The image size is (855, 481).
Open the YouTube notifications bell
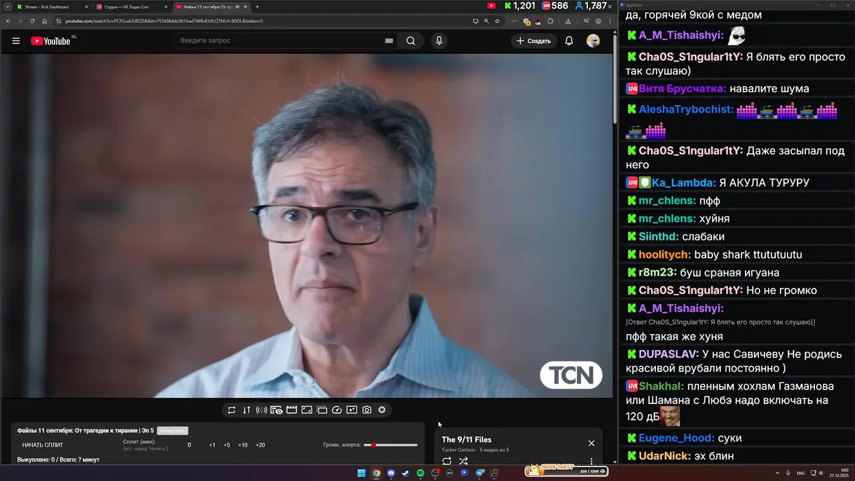pyautogui.click(x=569, y=41)
